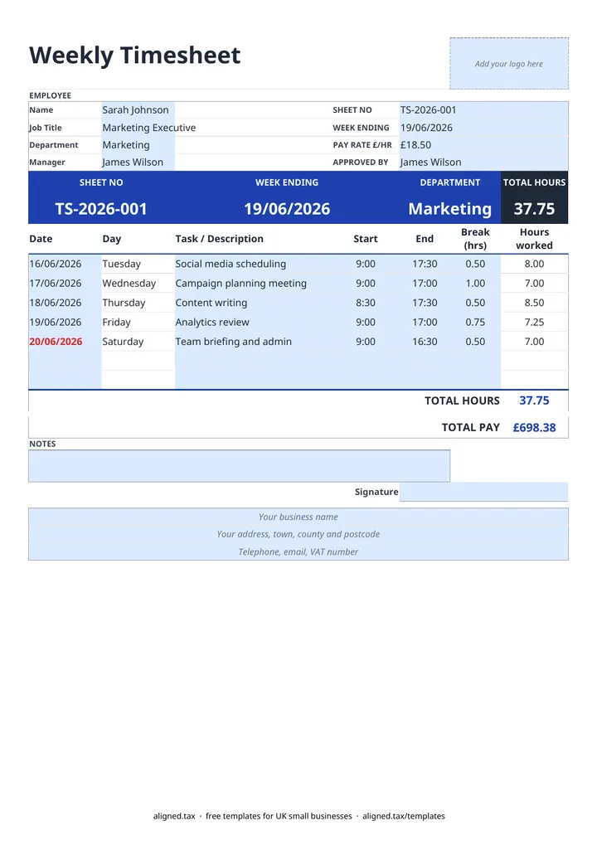Click the 'Weekly Timesheet' title

(x=134, y=56)
